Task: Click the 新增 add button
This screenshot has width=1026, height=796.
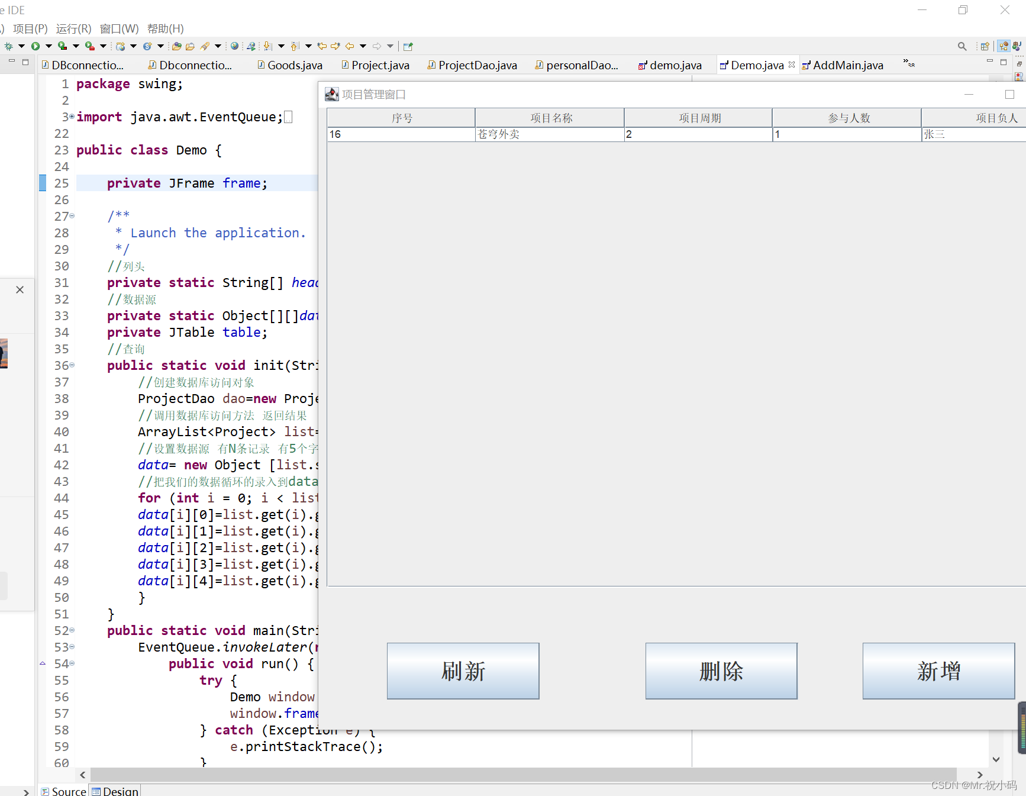Action: (x=939, y=671)
